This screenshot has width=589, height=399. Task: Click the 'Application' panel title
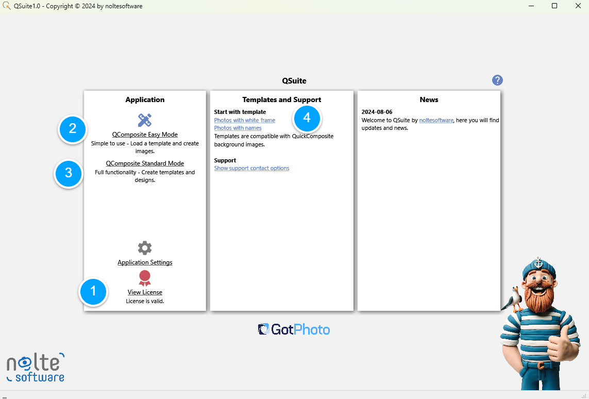tap(145, 99)
